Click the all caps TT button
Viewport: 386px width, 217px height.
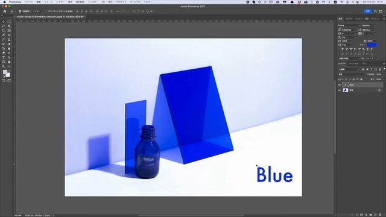351,49
